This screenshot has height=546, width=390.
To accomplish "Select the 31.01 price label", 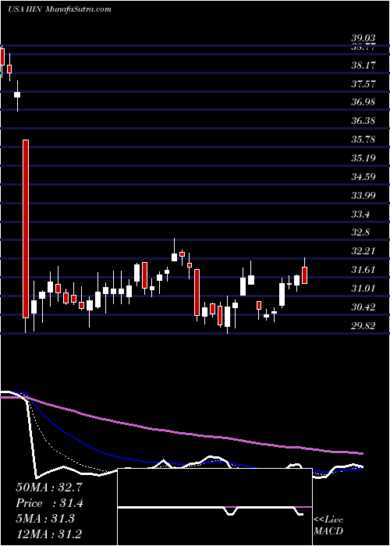I will (x=364, y=289).
